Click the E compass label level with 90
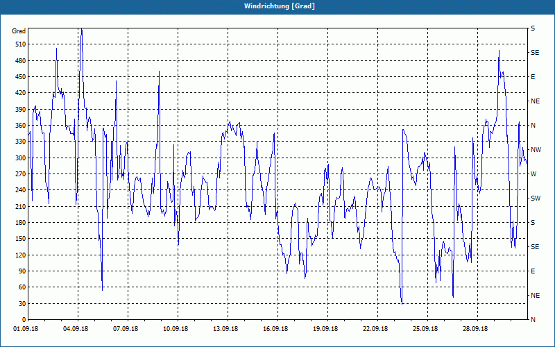 (x=533, y=271)
